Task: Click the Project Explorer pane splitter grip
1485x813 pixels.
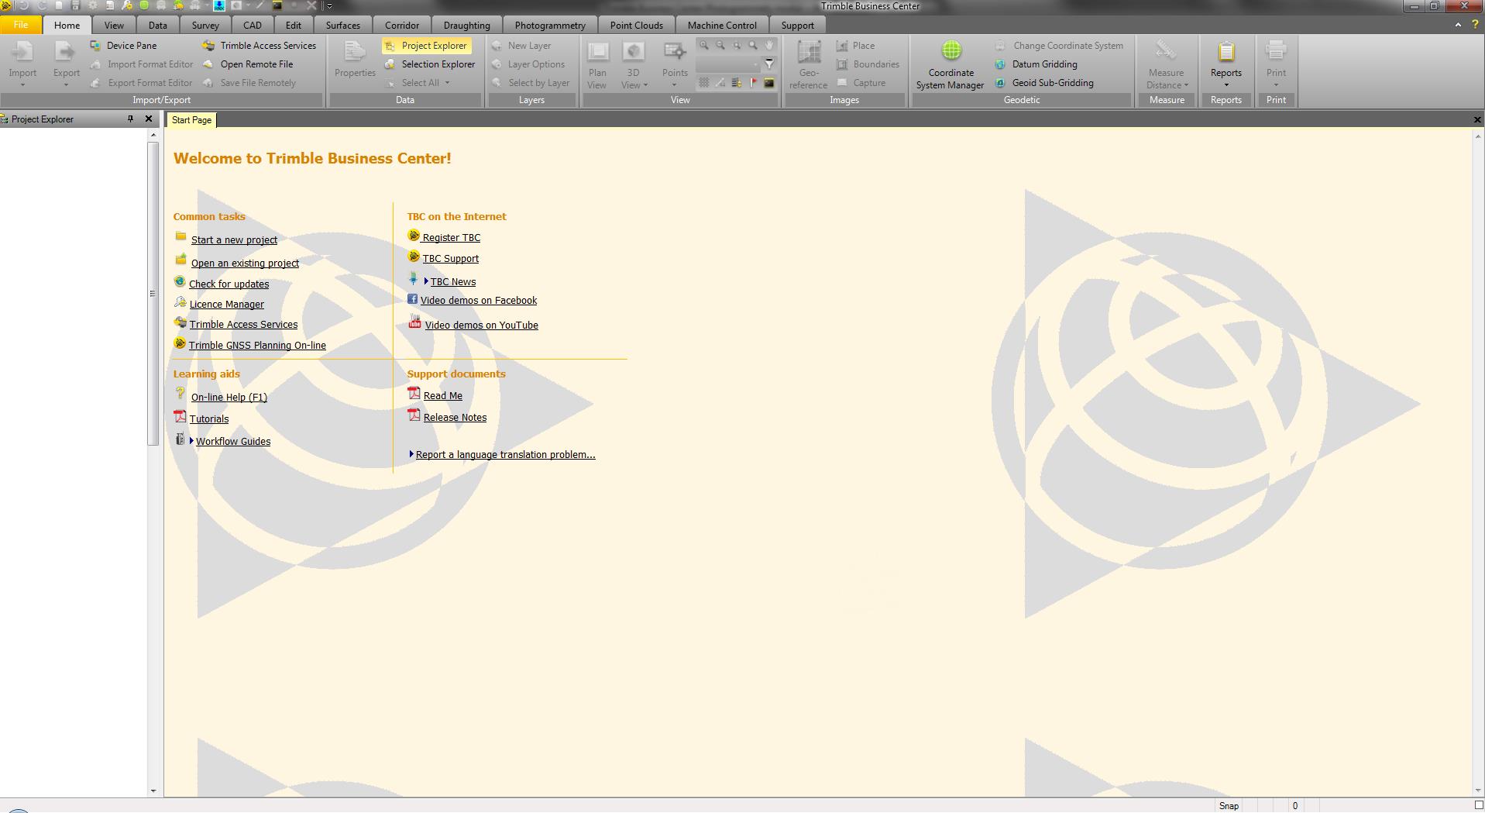Action: 152,294
